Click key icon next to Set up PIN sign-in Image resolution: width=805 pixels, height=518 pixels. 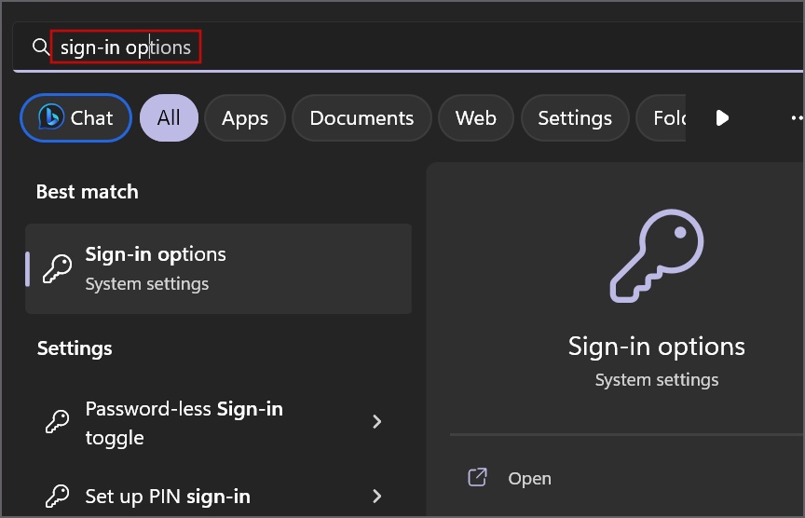coord(58,496)
